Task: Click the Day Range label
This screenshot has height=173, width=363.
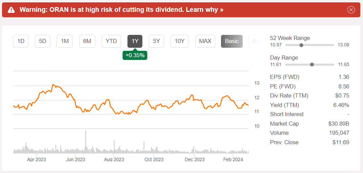Action: pos(284,58)
